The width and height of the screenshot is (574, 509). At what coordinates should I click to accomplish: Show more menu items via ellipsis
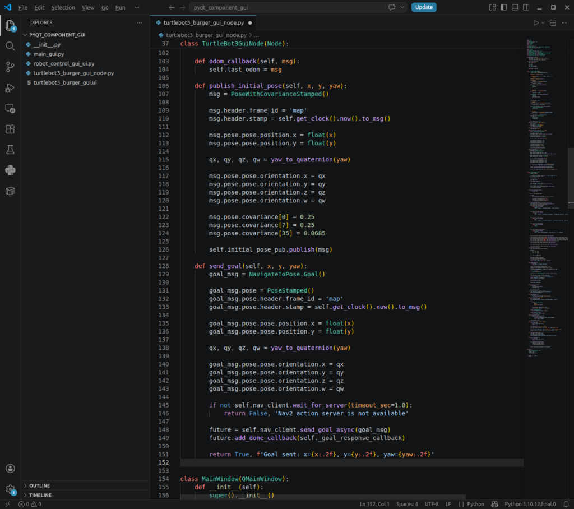(x=137, y=7)
